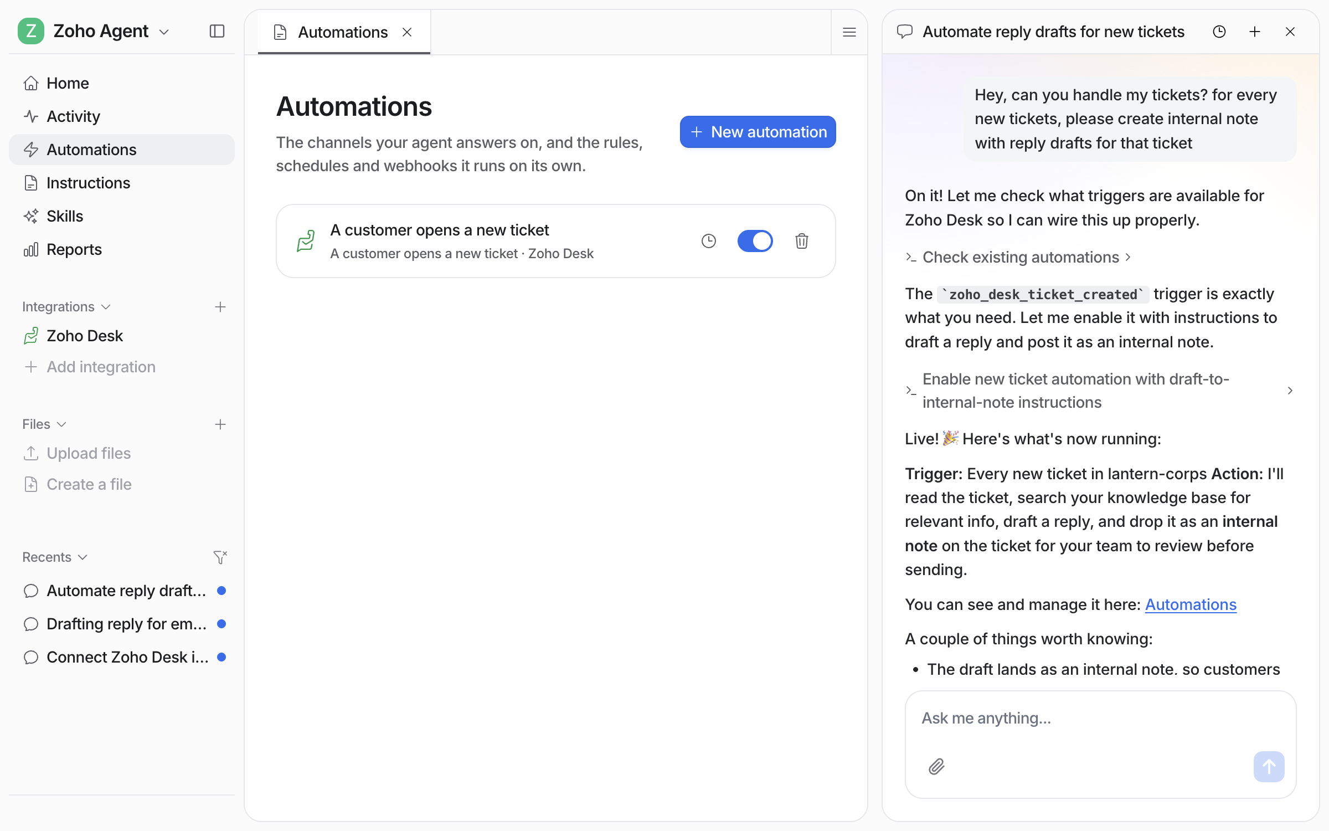The image size is (1329, 831).
Task: Click plus icon next to Files
Action: pyautogui.click(x=220, y=424)
